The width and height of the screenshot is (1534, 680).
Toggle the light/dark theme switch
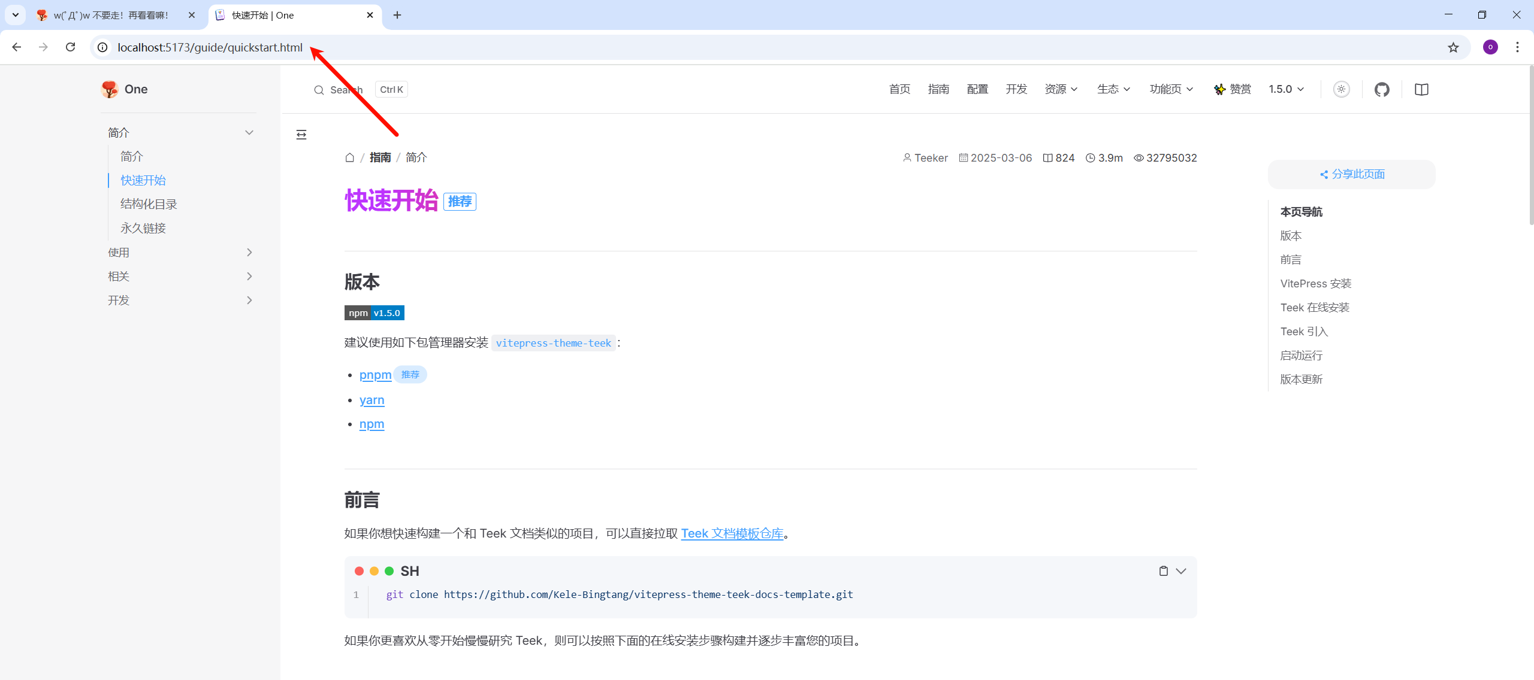(x=1341, y=90)
